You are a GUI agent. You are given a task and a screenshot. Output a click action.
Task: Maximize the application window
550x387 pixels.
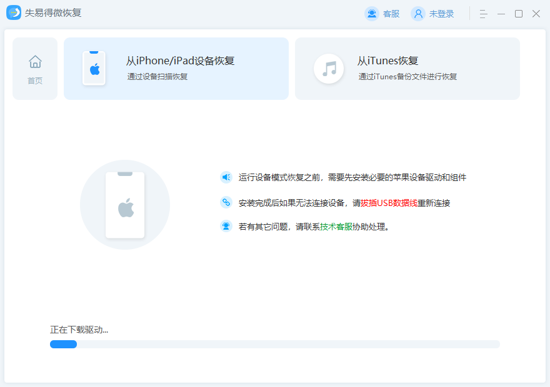519,14
